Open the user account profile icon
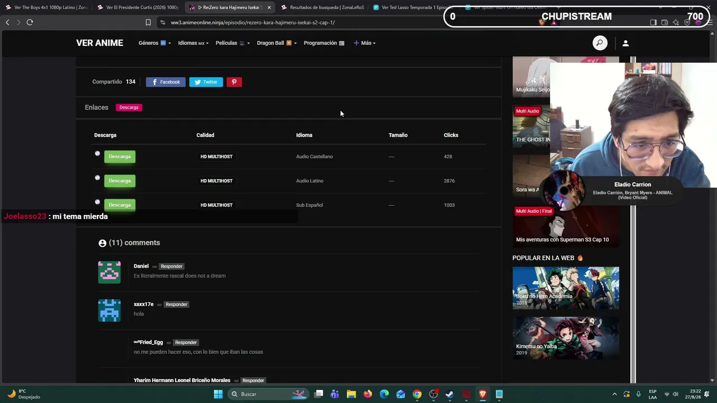Image resolution: width=717 pixels, height=403 pixels. point(626,43)
